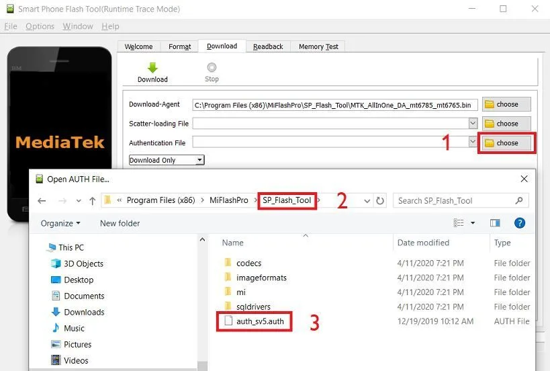Go back in the file dialog
Viewport: 550px width, 371px height.
click(x=42, y=201)
